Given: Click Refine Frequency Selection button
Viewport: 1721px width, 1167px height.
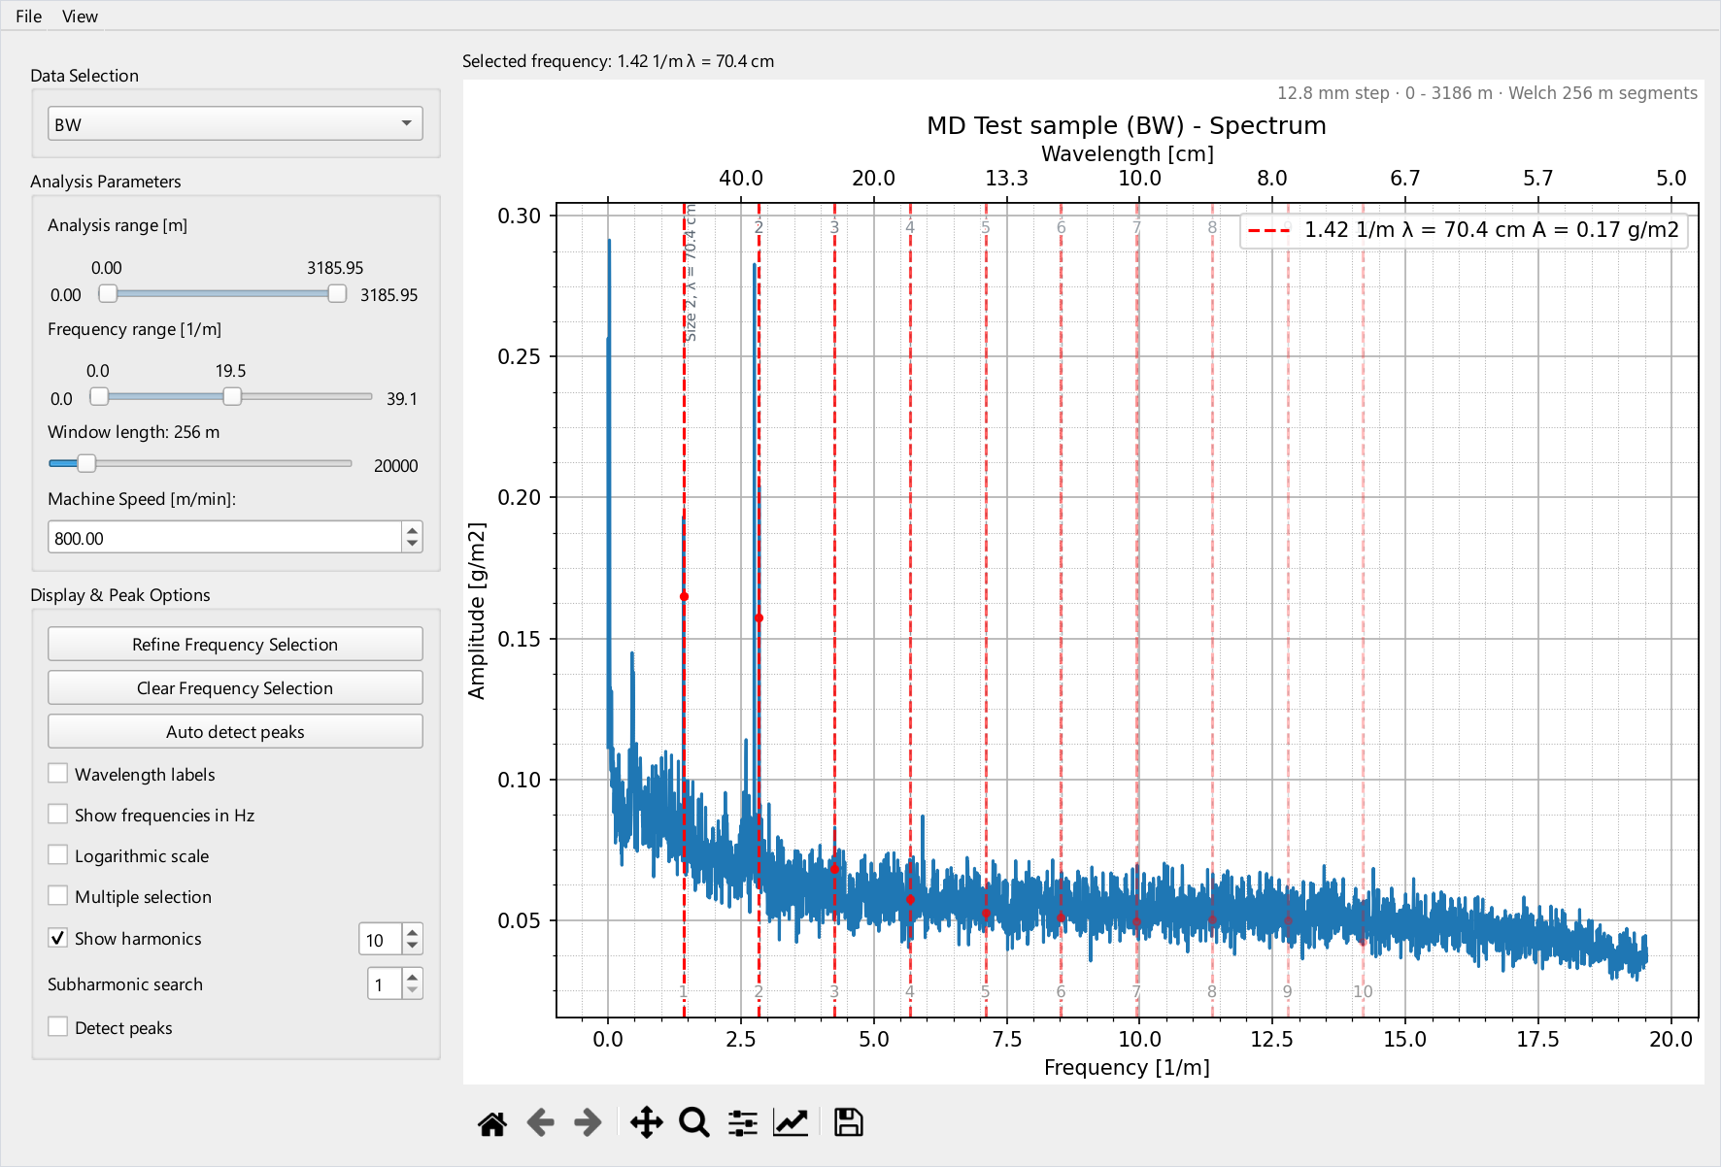Looking at the screenshot, I should point(235,645).
